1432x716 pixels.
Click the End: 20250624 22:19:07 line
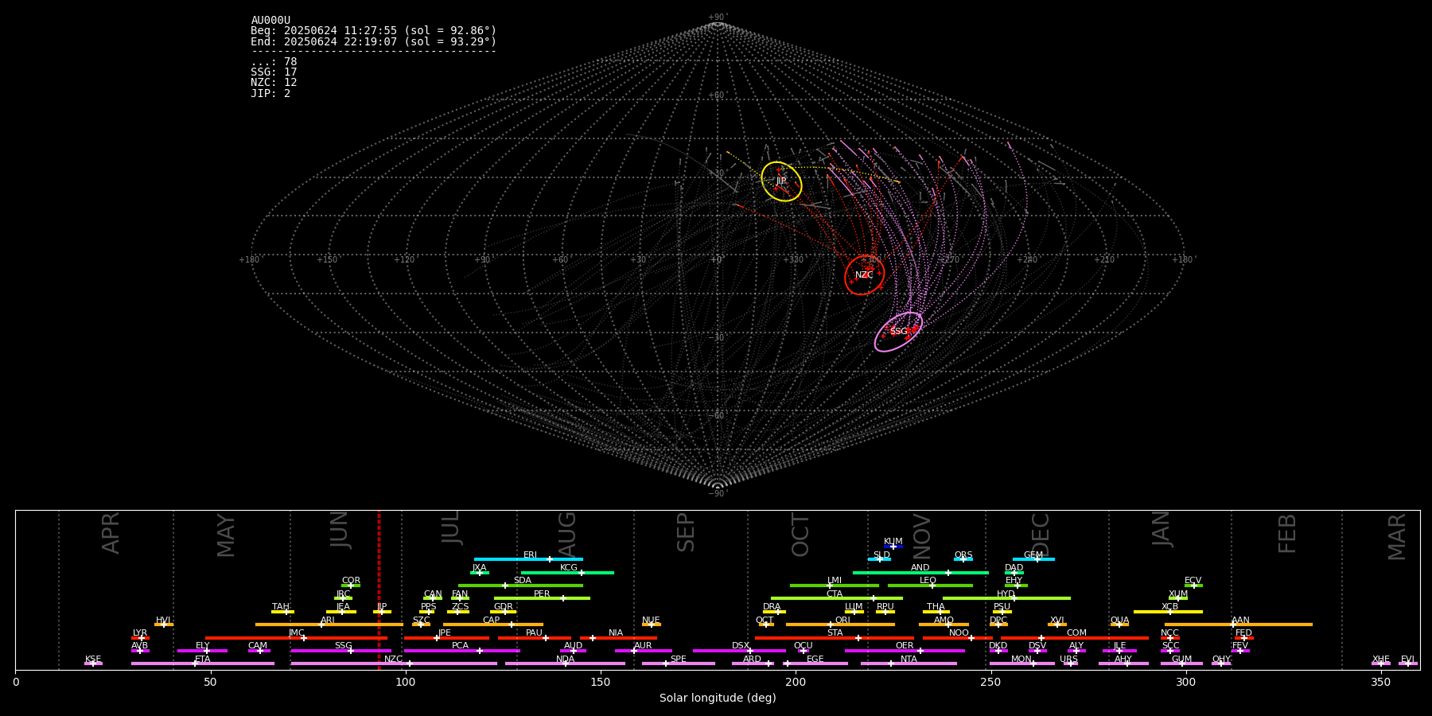tap(374, 41)
